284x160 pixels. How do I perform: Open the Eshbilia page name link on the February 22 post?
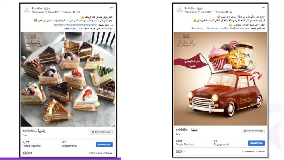click(194, 8)
